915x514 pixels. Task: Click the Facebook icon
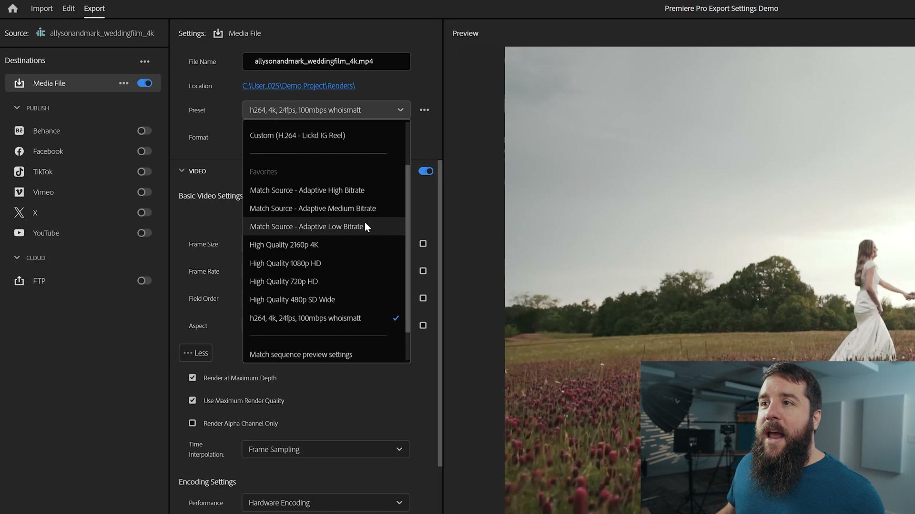tap(19, 151)
